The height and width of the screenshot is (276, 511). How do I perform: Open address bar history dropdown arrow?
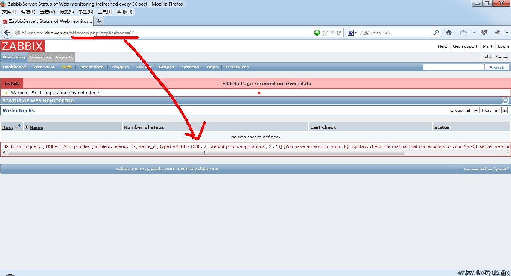coord(332,33)
